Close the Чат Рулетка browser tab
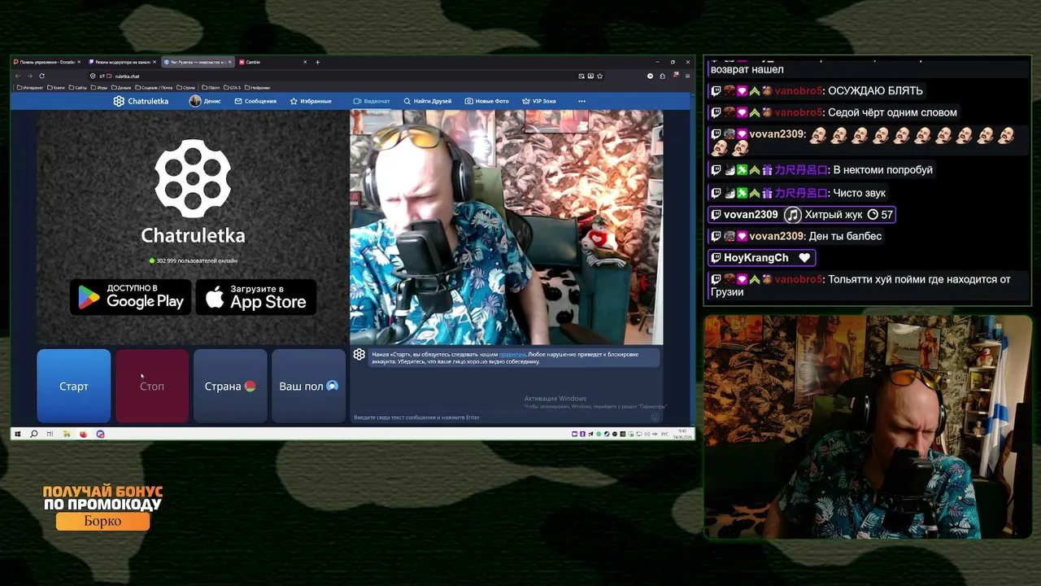Screen dimensions: 1041x586 (230, 62)
